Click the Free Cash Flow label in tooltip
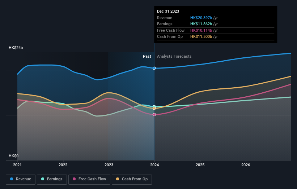This screenshot has height=189, width=297. pyautogui.click(x=171, y=30)
